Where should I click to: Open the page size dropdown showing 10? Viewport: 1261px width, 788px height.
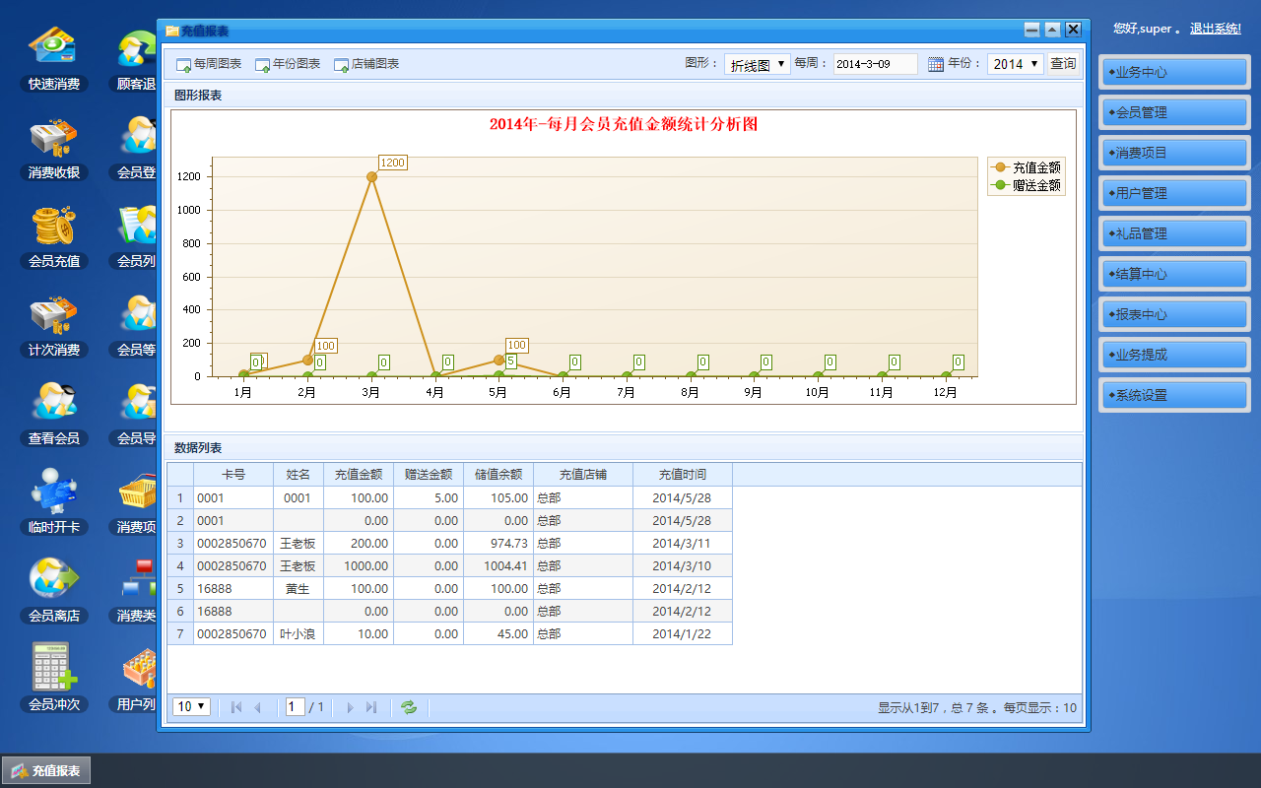coord(191,706)
